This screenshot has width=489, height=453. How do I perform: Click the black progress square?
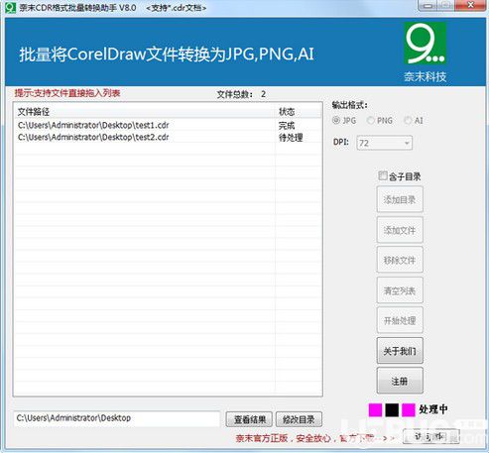[392, 410]
